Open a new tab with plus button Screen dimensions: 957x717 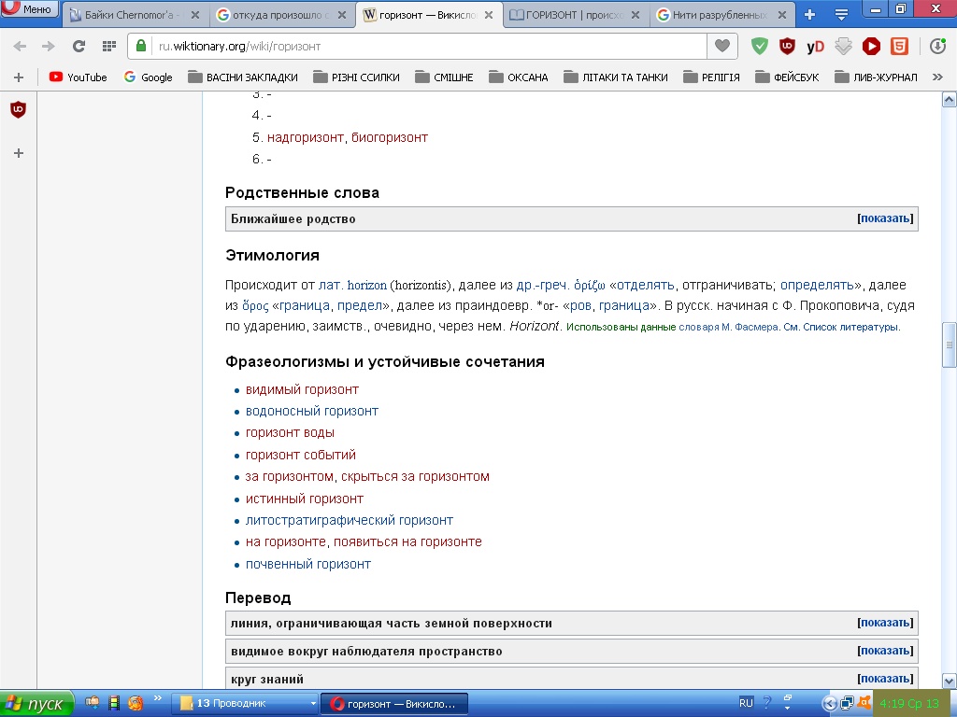click(x=810, y=15)
